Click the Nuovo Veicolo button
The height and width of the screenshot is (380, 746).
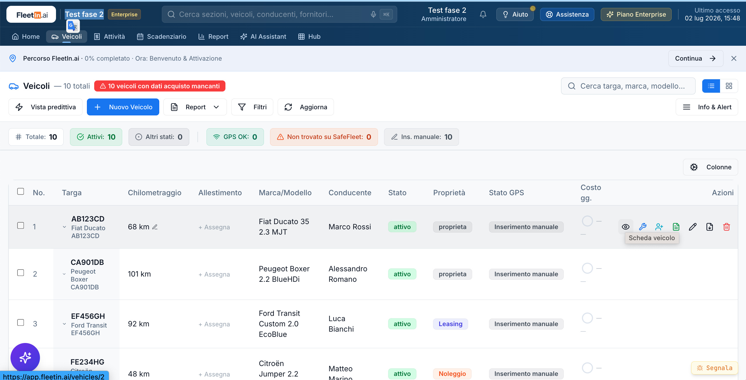point(123,107)
